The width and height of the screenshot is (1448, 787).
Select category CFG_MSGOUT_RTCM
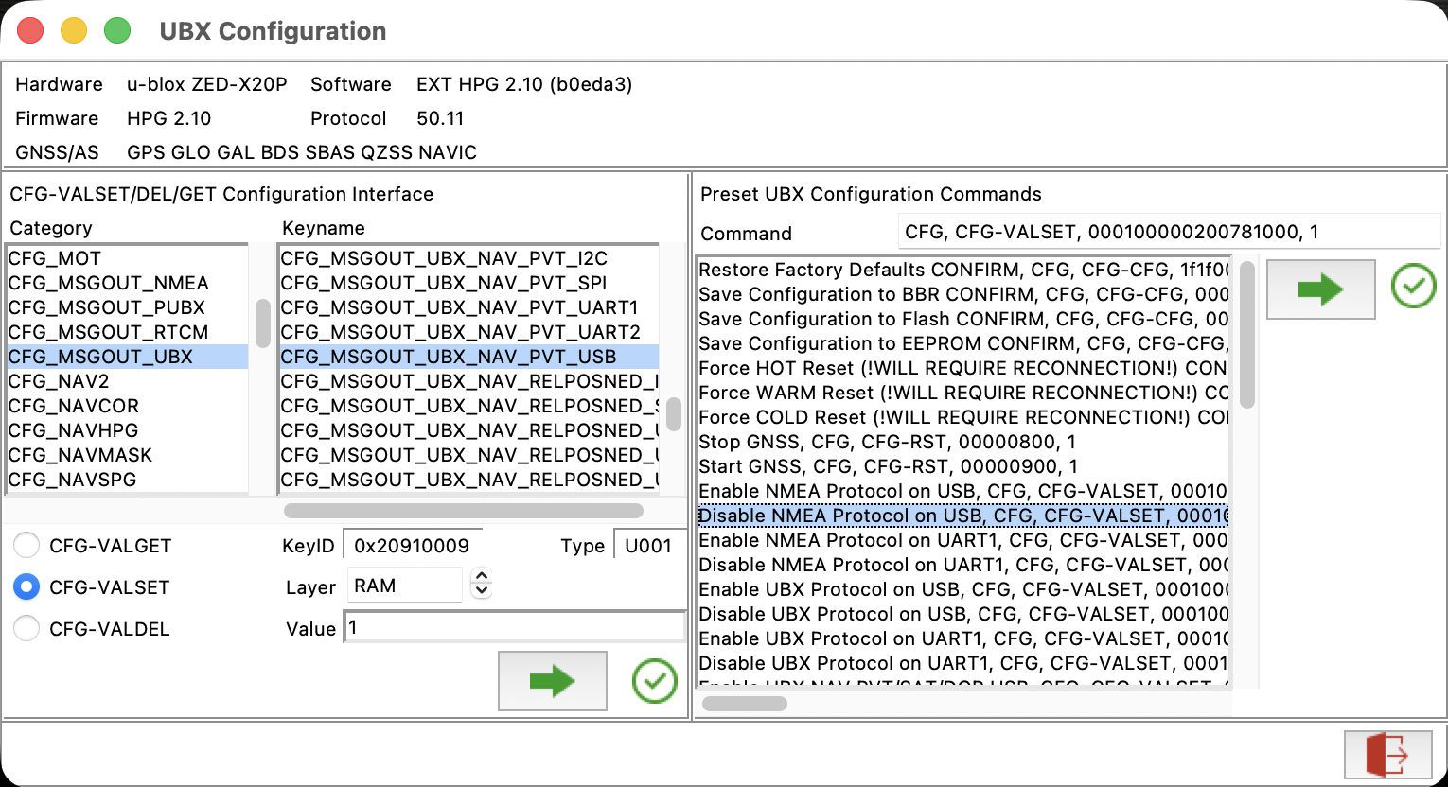pyautogui.click(x=127, y=332)
